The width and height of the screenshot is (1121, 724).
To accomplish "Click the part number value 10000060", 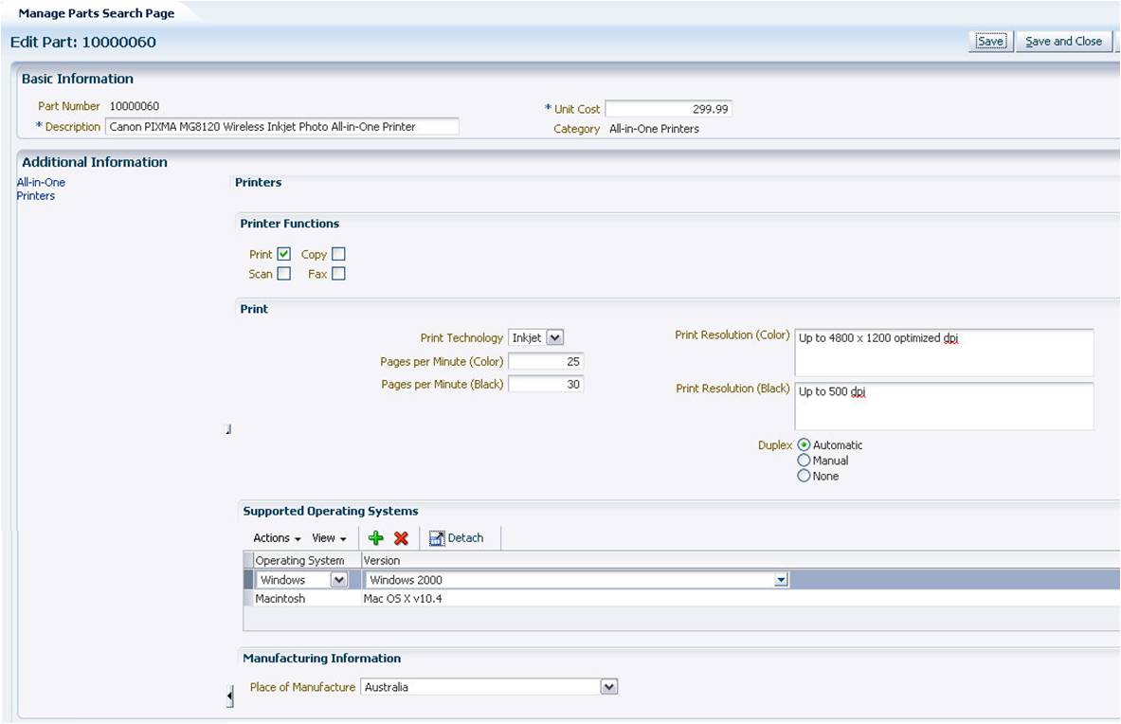I will tap(135, 106).
